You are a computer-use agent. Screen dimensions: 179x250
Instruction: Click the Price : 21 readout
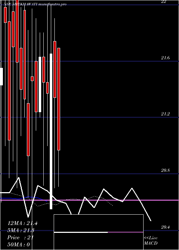tap(20, 237)
